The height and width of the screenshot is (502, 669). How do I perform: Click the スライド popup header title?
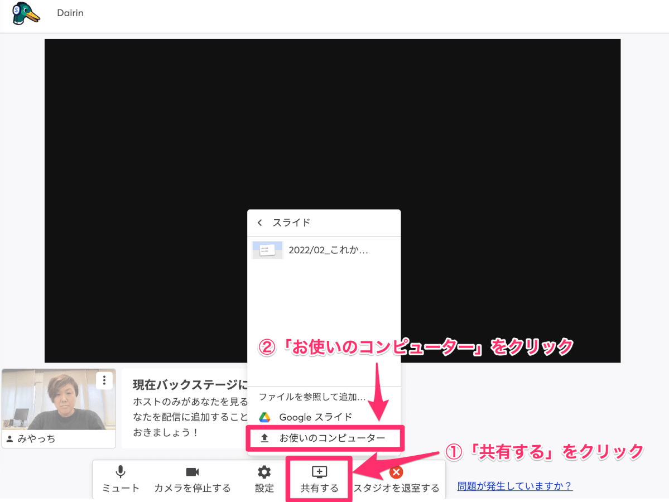[x=291, y=223]
